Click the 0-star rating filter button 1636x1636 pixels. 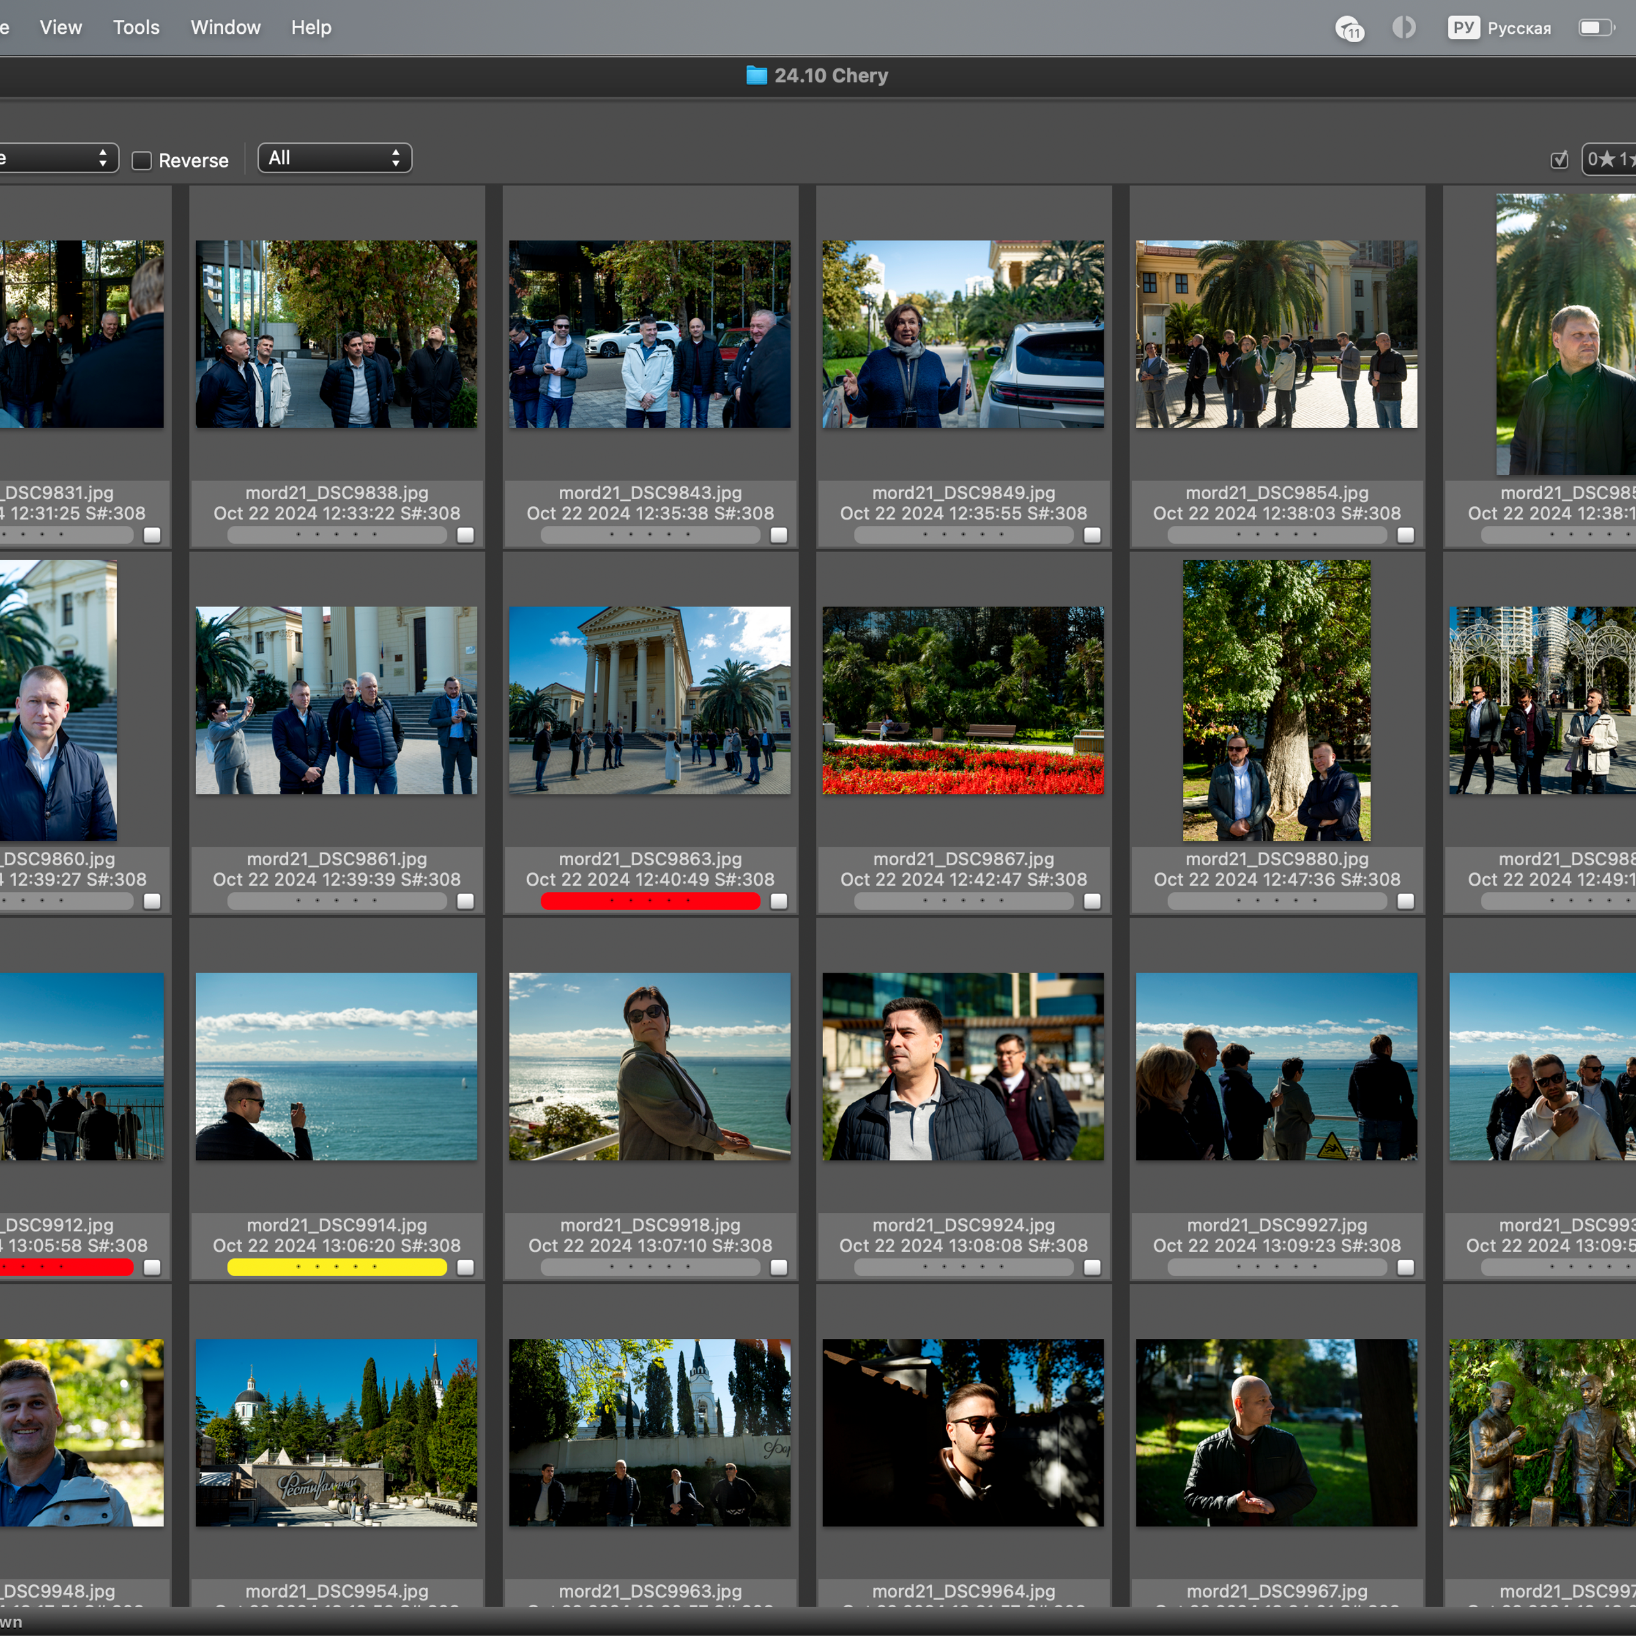1600,159
